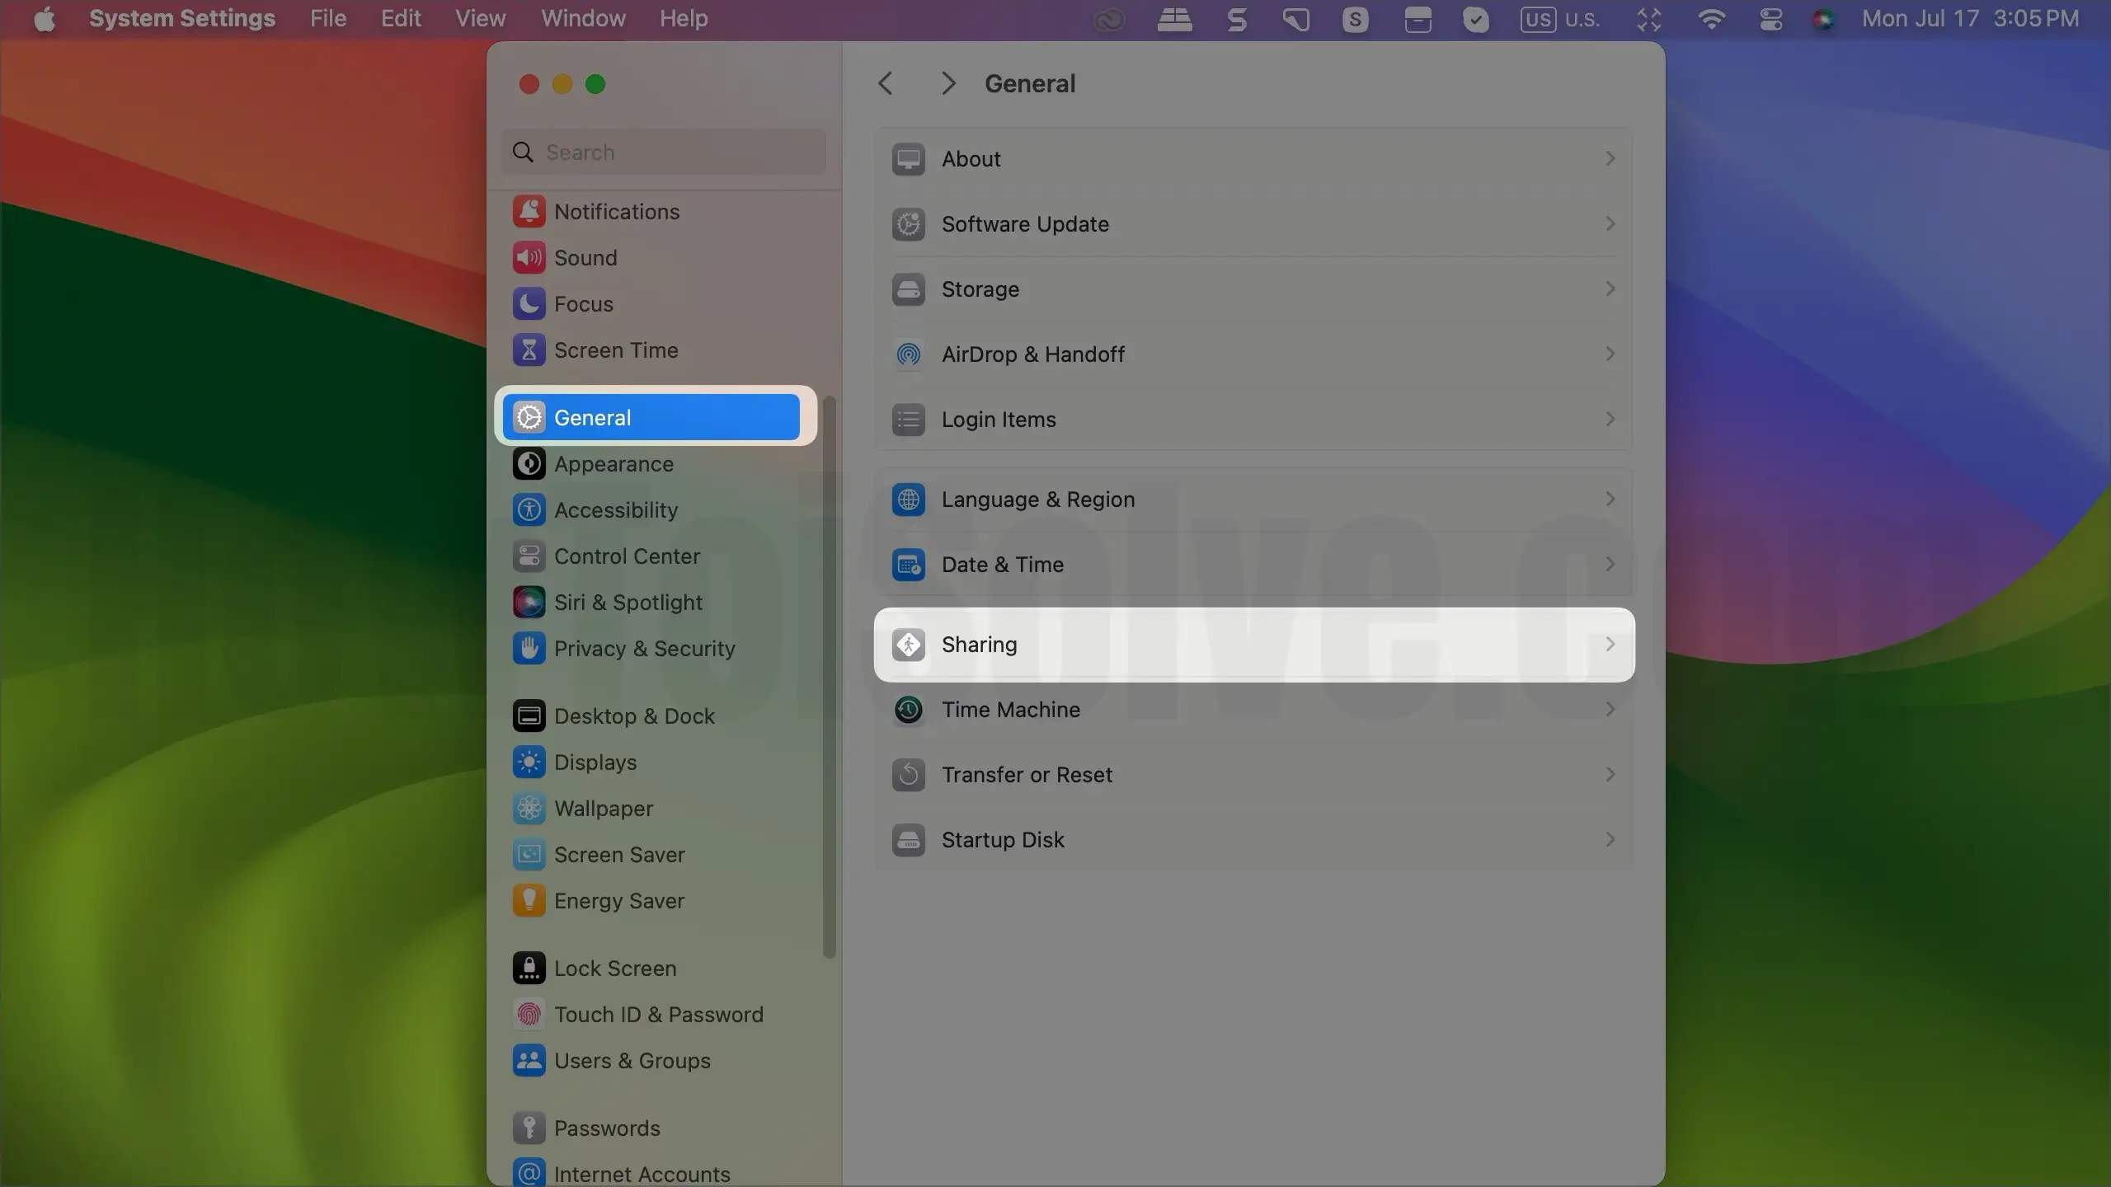Click the Software Update gear icon
2111x1187 pixels.
point(909,224)
